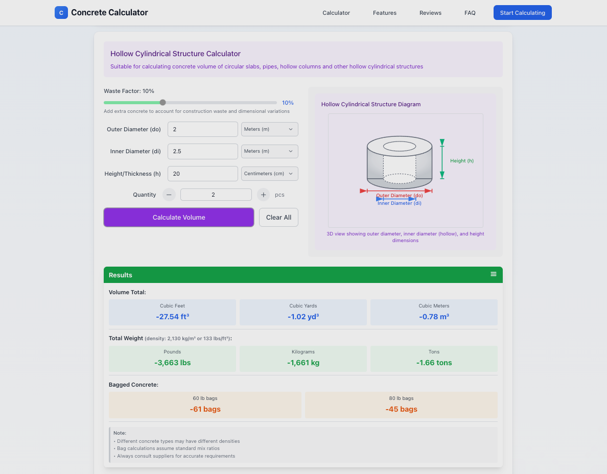Click the Inner Diameter input field
Image resolution: width=607 pixels, height=474 pixels.
point(202,151)
